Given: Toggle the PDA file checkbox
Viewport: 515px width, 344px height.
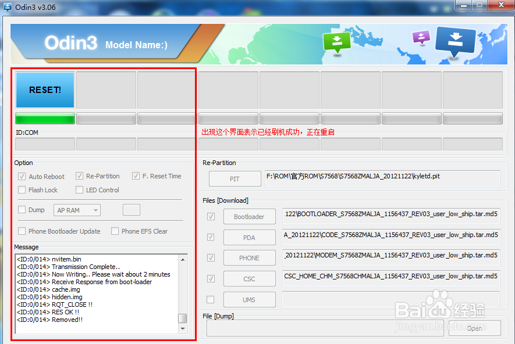Looking at the screenshot, I should coord(211,237).
